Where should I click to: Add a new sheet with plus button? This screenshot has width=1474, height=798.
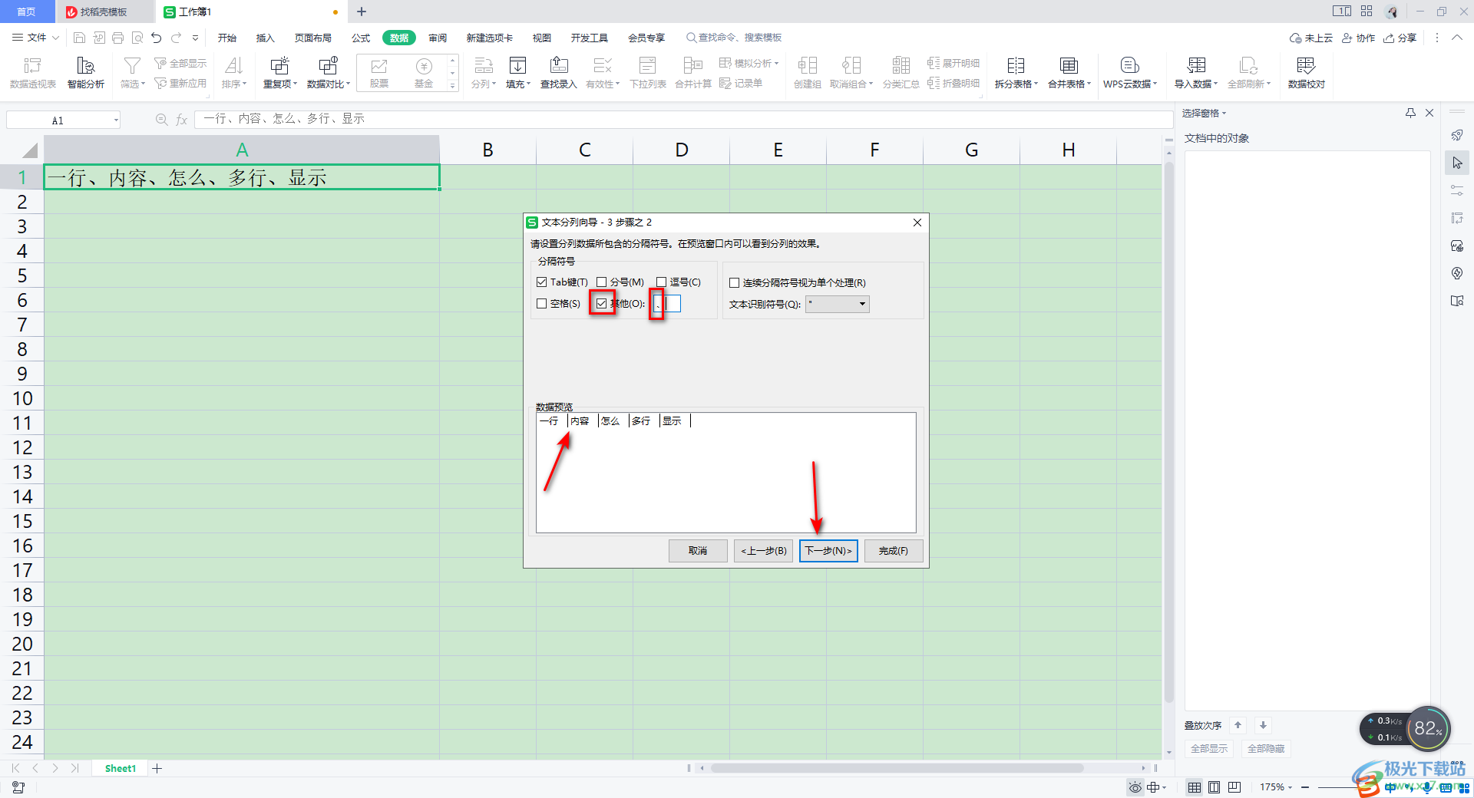click(x=157, y=768)
